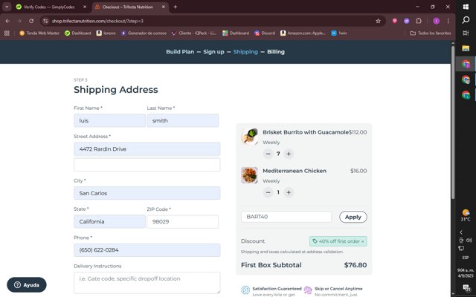The width and height of the screenshot is (476, 297).
Task: Click the Delivery Instructions text area
Action: 147,283
